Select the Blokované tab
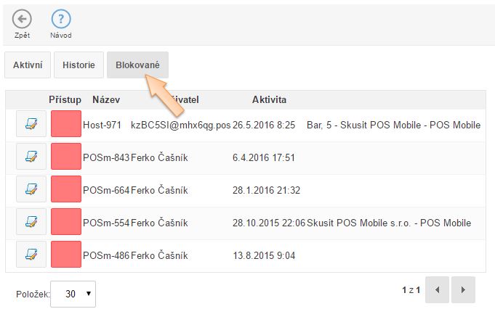This screenshot has width=495, height=309. click(x=137, y=65)
